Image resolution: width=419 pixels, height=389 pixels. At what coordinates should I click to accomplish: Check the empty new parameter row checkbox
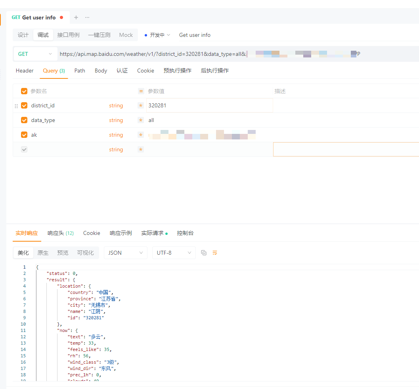24,149
